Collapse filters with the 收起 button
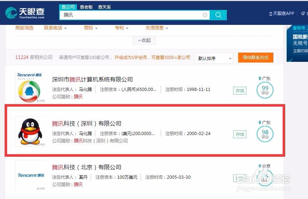The height and width of the screenshot is (199, 308). coord(144,41)
